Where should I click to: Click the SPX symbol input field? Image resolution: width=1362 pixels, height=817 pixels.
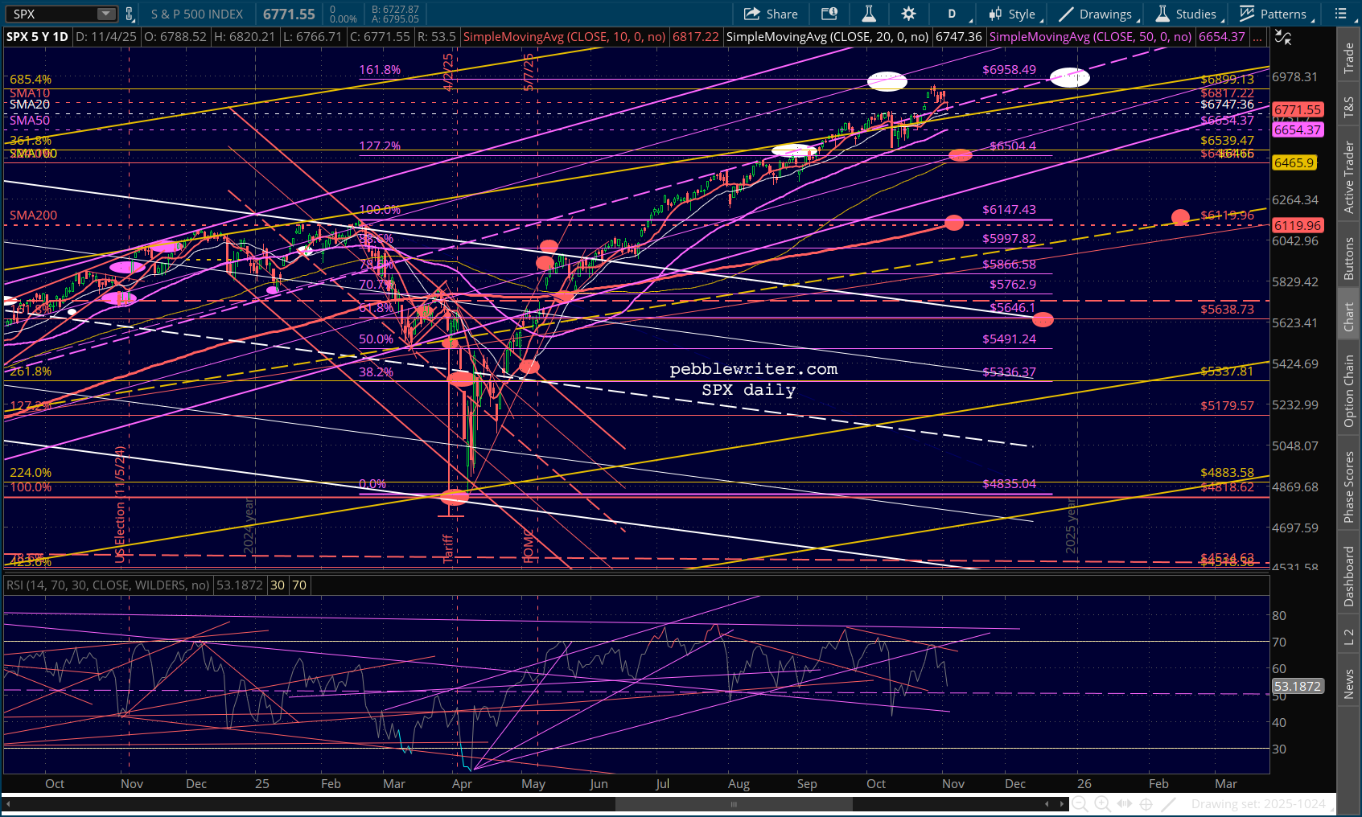(x=52, y=14)
